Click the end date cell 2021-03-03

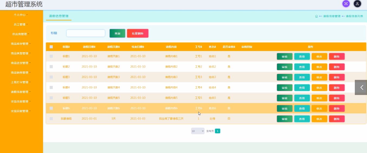(138, 119)
